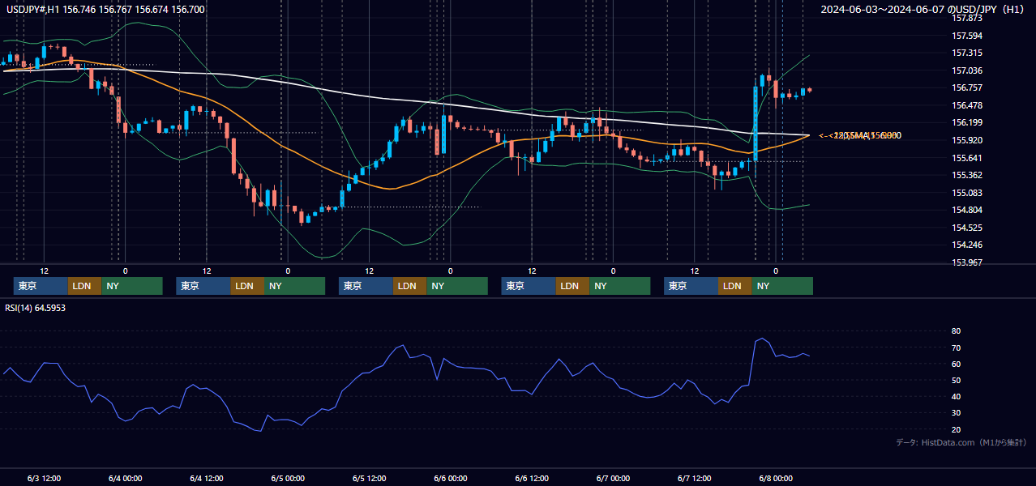Click the RSI scale value 30
The image size is (1036, 486).
point(957,413)
